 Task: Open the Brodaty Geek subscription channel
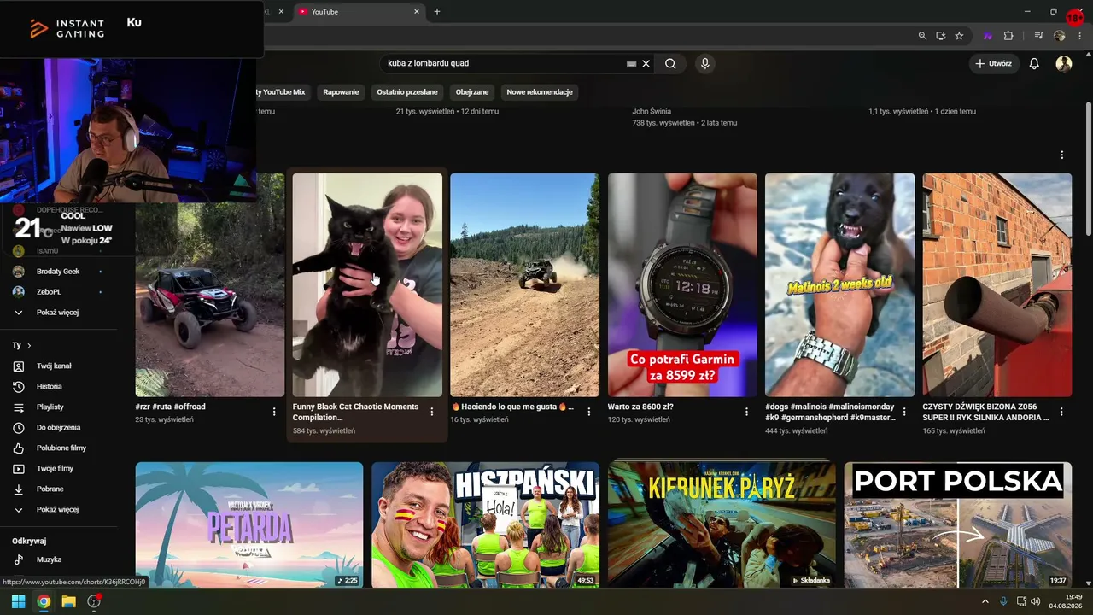point(57,271)
